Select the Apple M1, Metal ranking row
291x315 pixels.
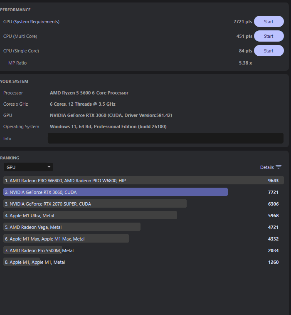[143, 262]
